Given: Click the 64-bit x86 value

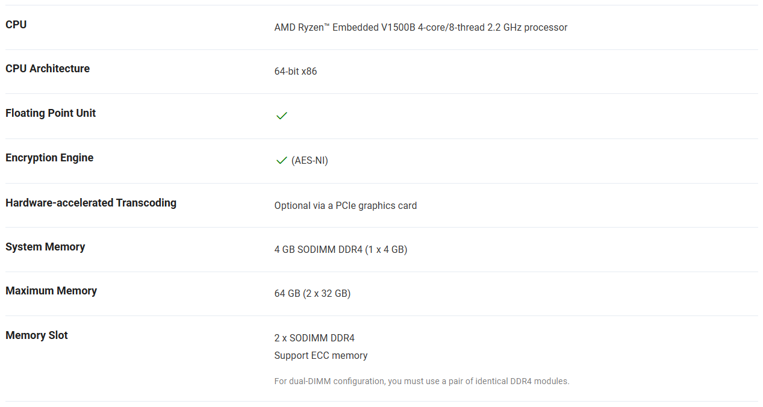Looking at the screenshot, I should [x=296, y=72].
